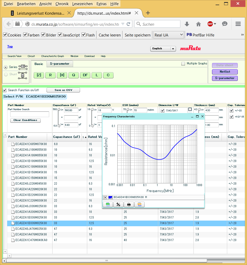Open trace color dropdown for ECASD41B336M025K00
The height and width of the screenshot is (265, 247).
coord(110,197)
